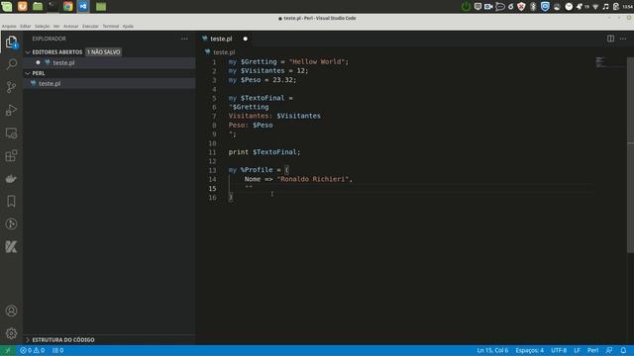Click the unsaved dot on teste.pl tab

[x=245, y=39]
